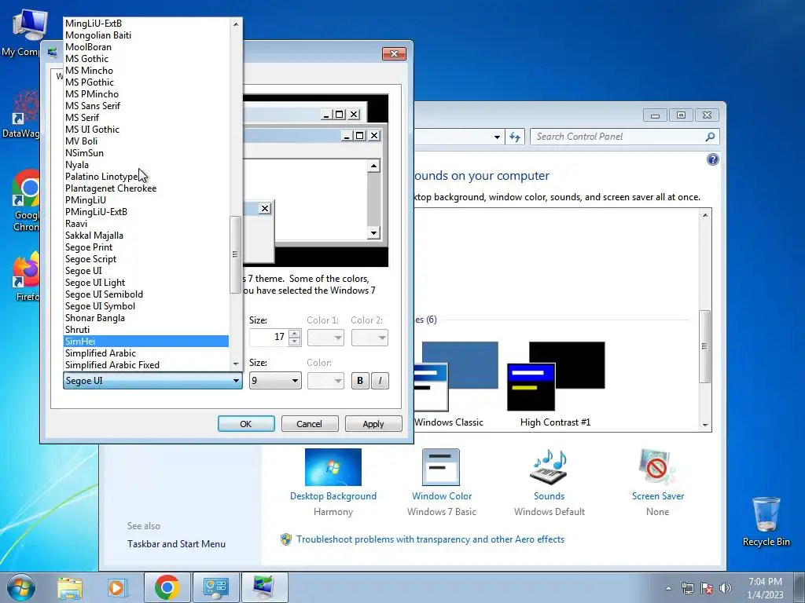Switch to the Personalization dialog taskbar button
This screenshot has width=805, height=603.
point(264,587)
